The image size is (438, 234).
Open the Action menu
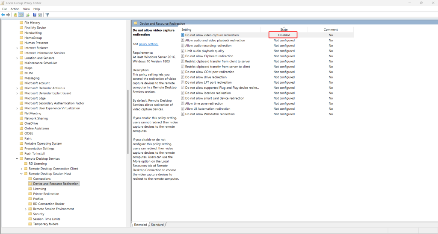(x=15, y=9)
